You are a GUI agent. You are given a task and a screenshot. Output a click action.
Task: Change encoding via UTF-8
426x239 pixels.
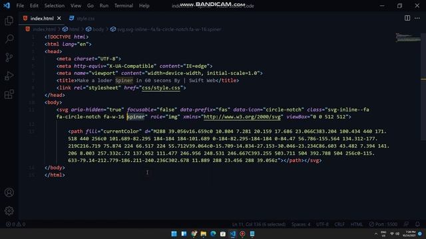pyautogui.click(x=322, y=224)
